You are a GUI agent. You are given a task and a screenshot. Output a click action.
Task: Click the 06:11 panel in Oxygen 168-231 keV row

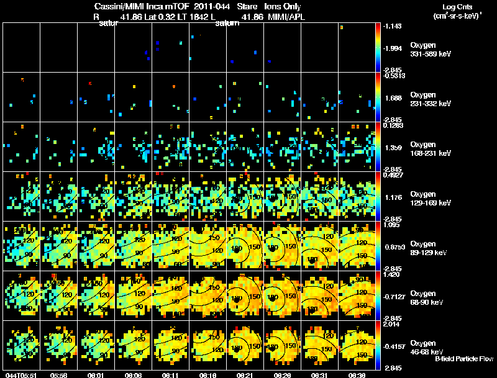click(x=170, y=146)
